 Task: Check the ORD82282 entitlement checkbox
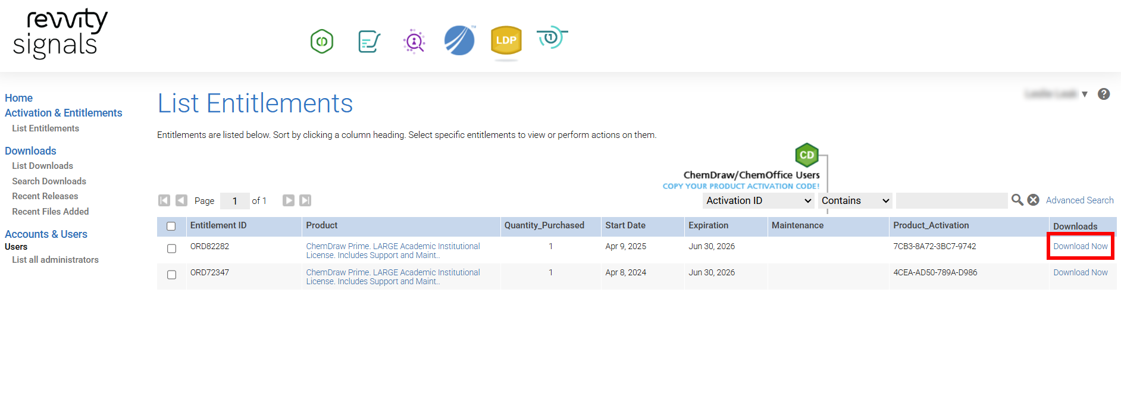pyautogui.click(x=171, y=249)
